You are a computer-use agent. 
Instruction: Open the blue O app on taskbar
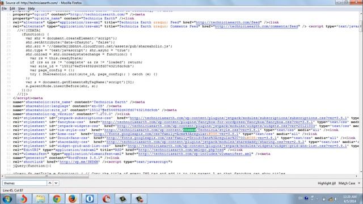(x=90, y=199)
